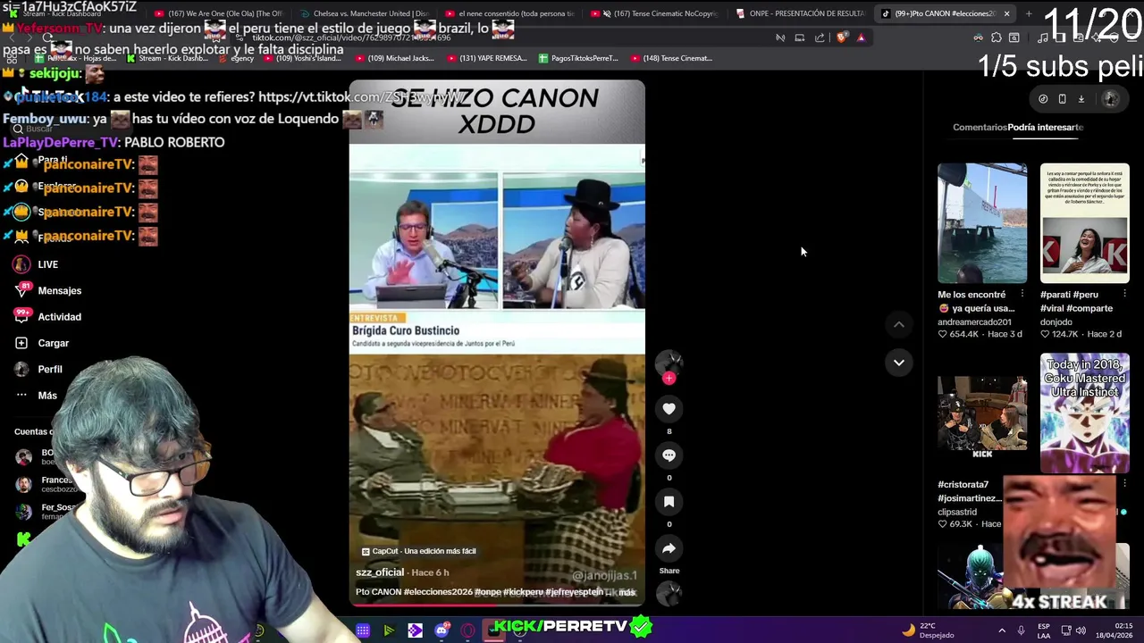
Task: Open the ferry boat recommended video thumbnail
Action: click(x=982, y=222)
